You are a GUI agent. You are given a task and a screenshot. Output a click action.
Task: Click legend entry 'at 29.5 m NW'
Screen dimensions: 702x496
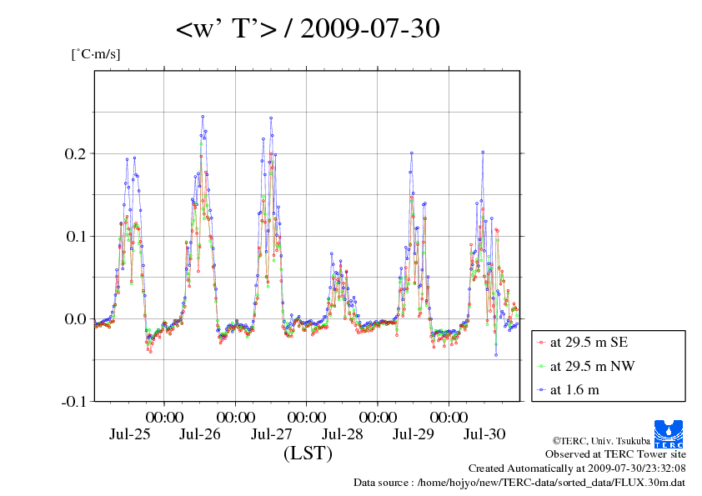(x=592, y=366)
